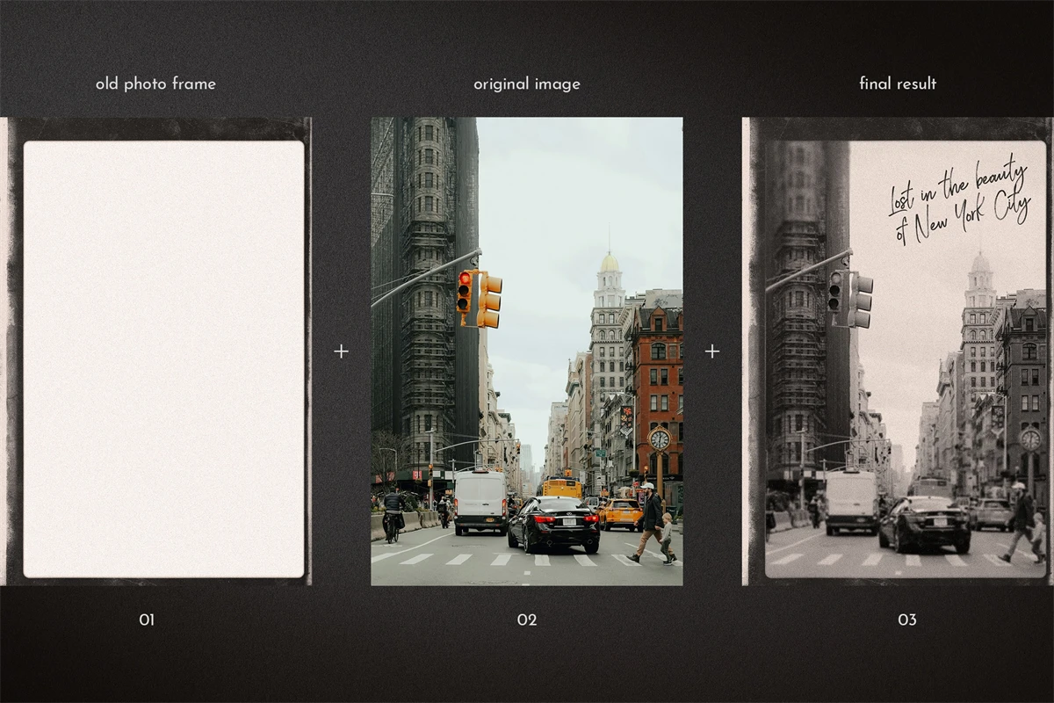
Task: Click the blank old photo frame
Action: click(163, 359)
